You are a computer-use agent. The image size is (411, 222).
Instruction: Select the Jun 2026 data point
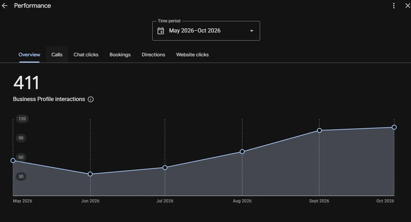pos(90,174)
